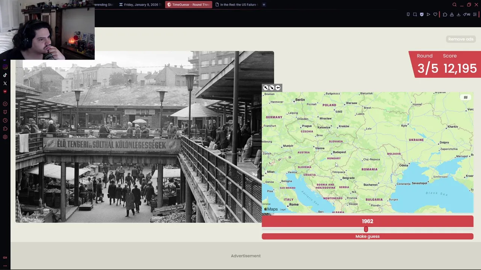Image resolution: width=481 pixels, height=270 pixels.
Task: Open the browser Settings gear in sidebar
Action: click(5, 137)
